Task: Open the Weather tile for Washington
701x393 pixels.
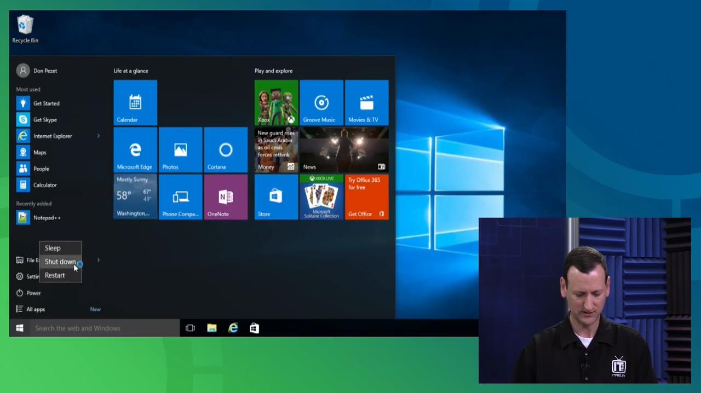Action: (x=135, y=197)
